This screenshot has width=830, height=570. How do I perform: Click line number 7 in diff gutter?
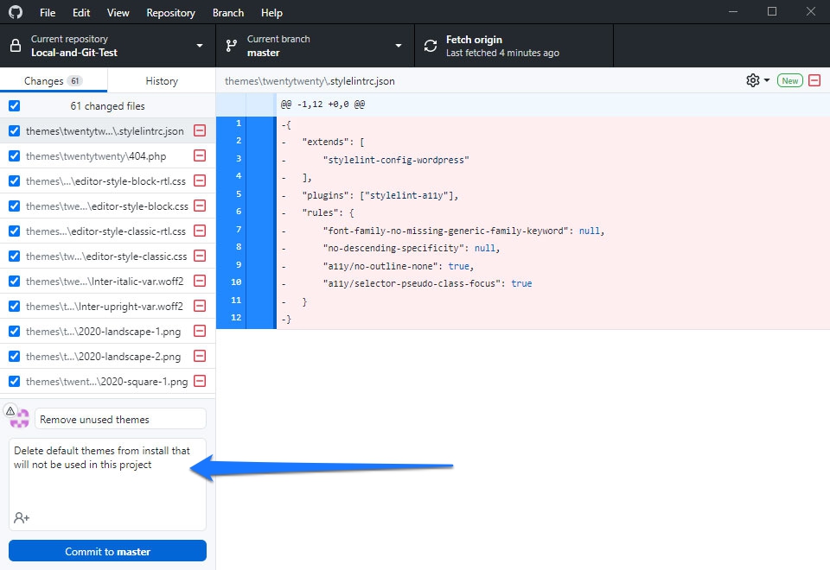[239, 230]
